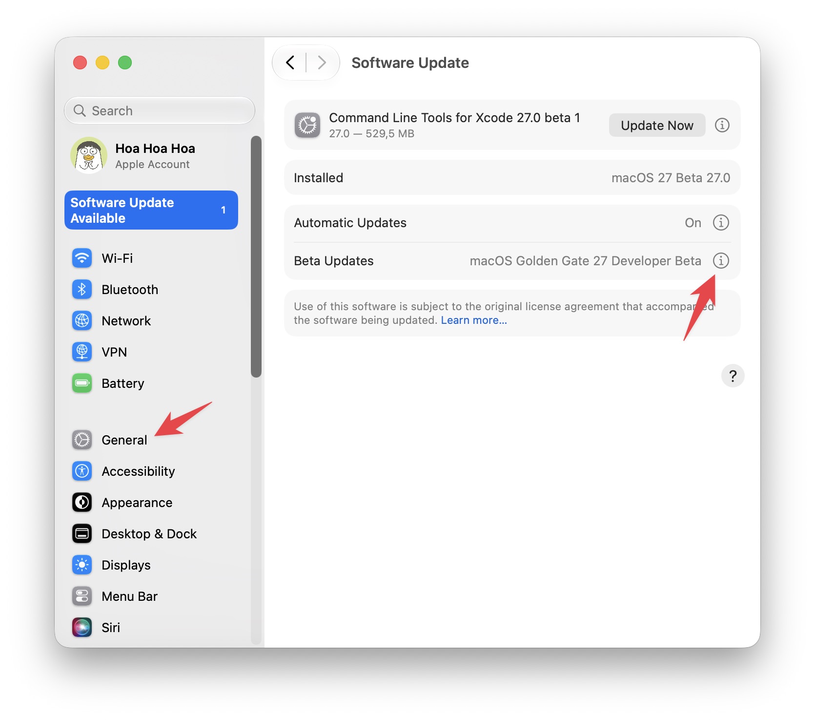The height and width of the screenshot is (720, 815).
Task: Click the Bluetooth icon in sidebar
Action: (x=82, y=289)
